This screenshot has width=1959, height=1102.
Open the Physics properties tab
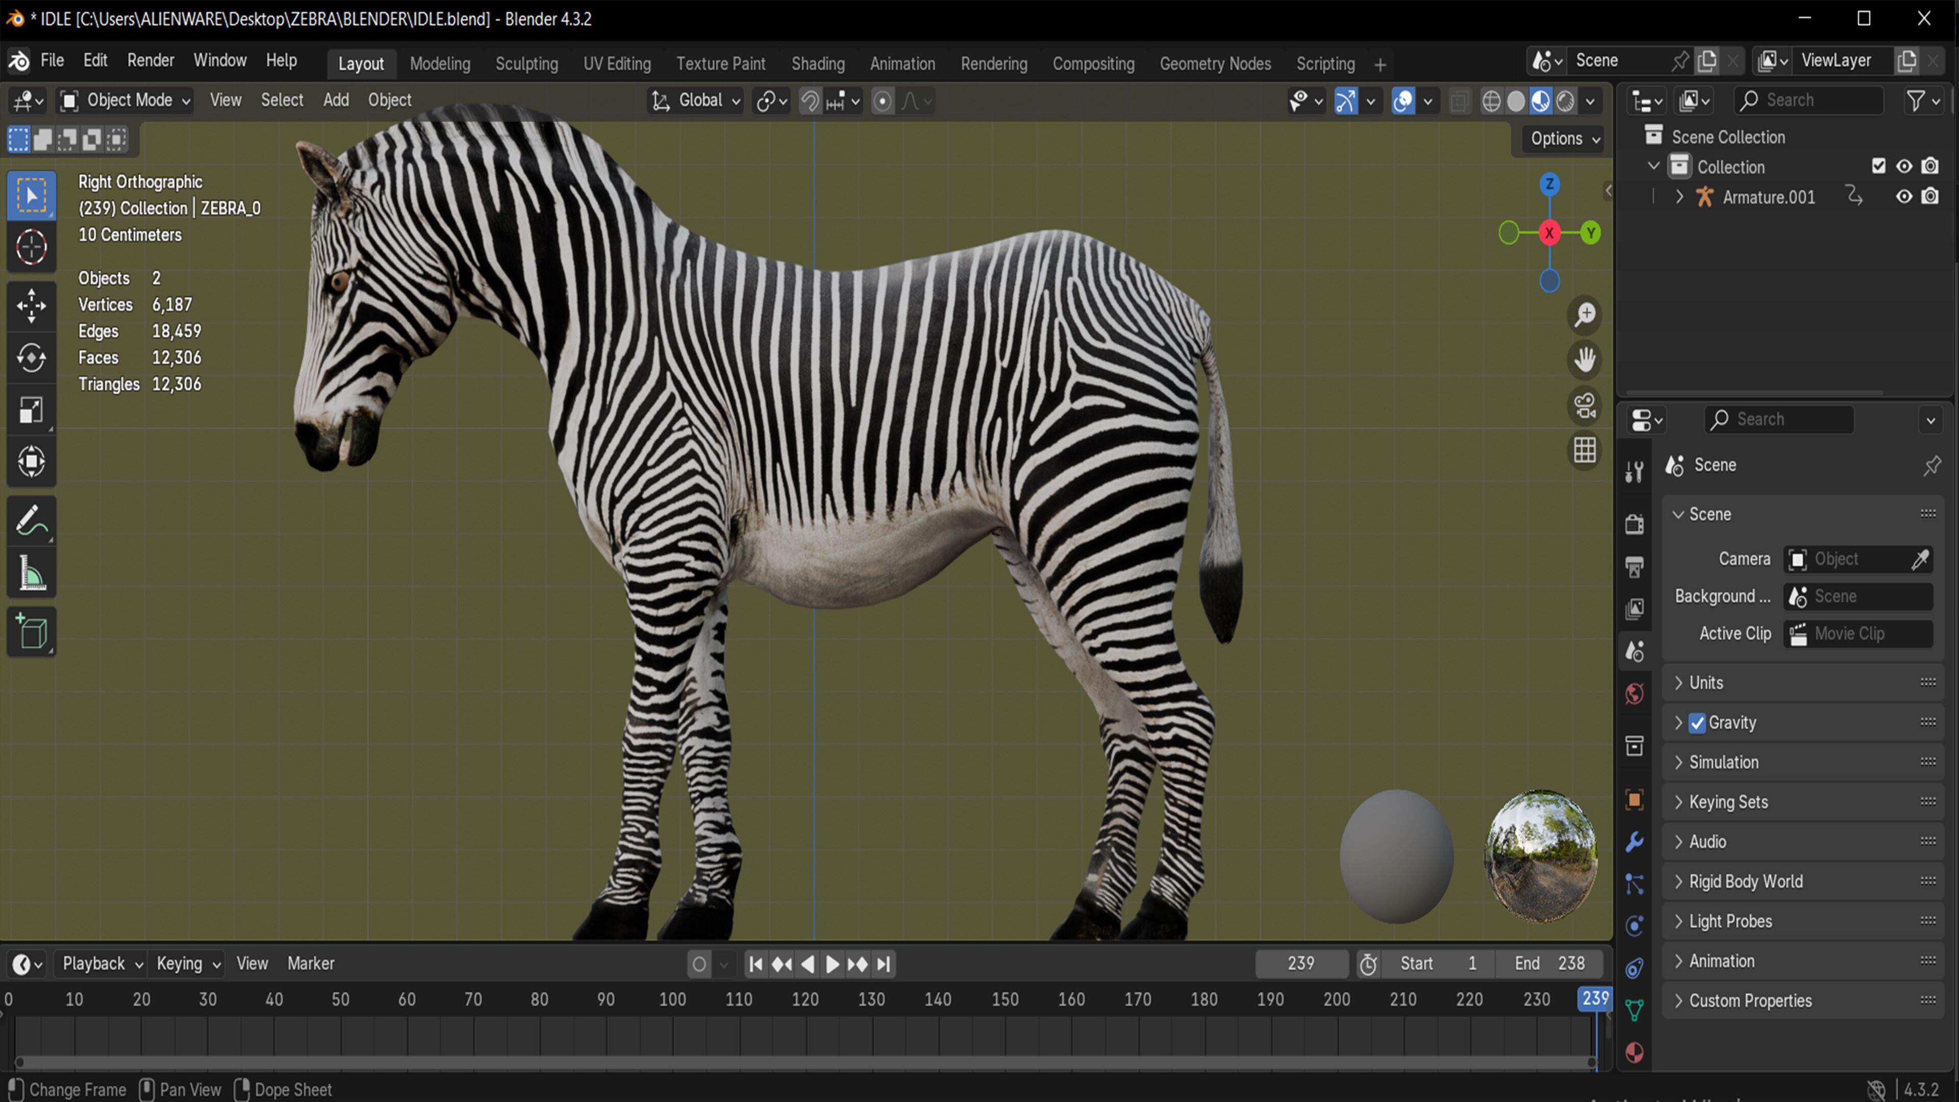click(x=1634, y=925)
